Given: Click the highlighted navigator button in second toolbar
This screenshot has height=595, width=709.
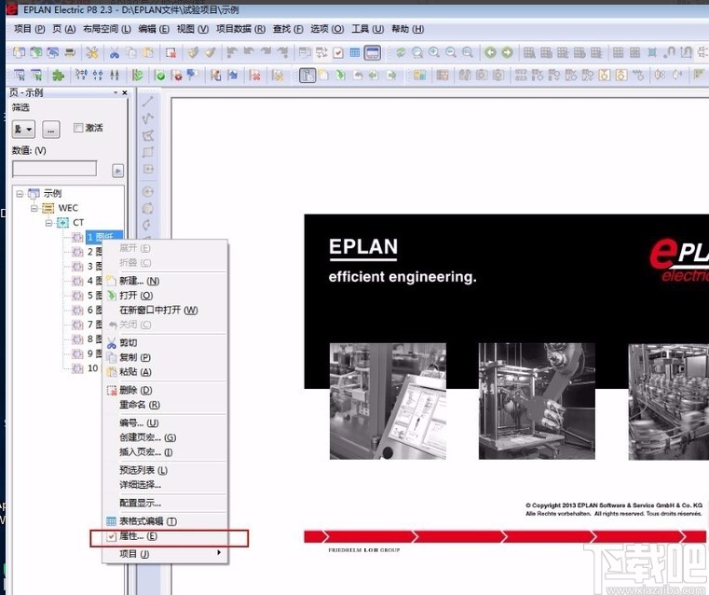Looking at the screenshot, I should (307, 76).
